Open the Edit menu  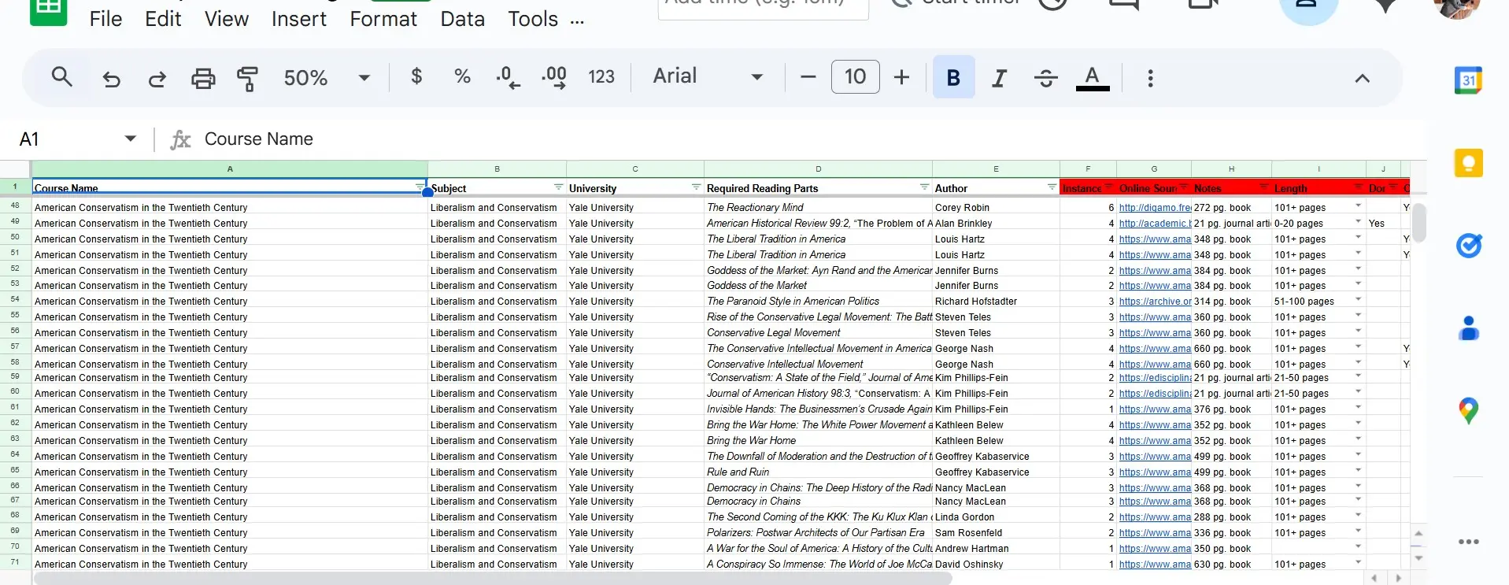coord(163,19)
